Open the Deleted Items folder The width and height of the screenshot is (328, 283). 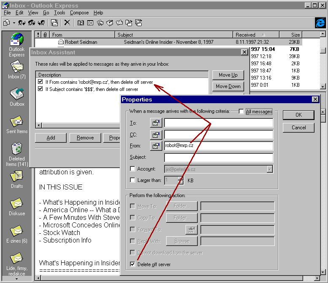[x=17, y=150]
